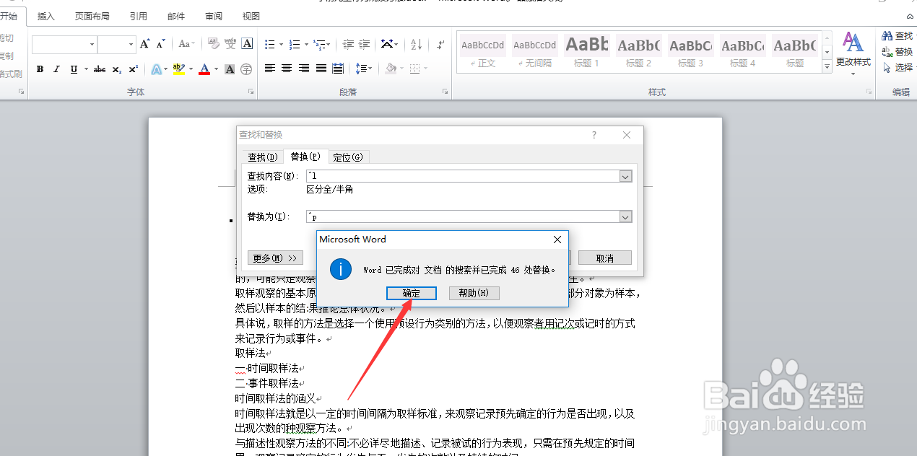The image size is (917, 456).
Task: Decrease paragraph indent
Action: pos(348,44)
